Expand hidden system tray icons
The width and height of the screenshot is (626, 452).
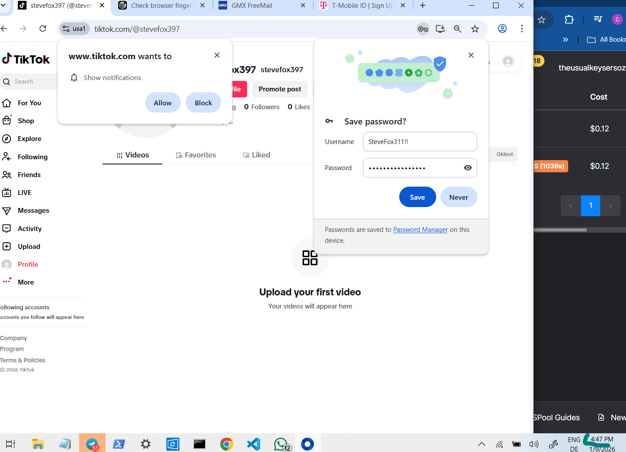tap(481, 444)
